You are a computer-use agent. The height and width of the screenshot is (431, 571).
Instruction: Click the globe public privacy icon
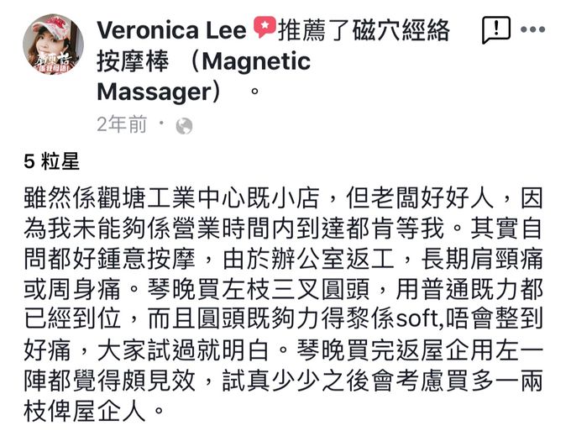[x=184, y=126]
